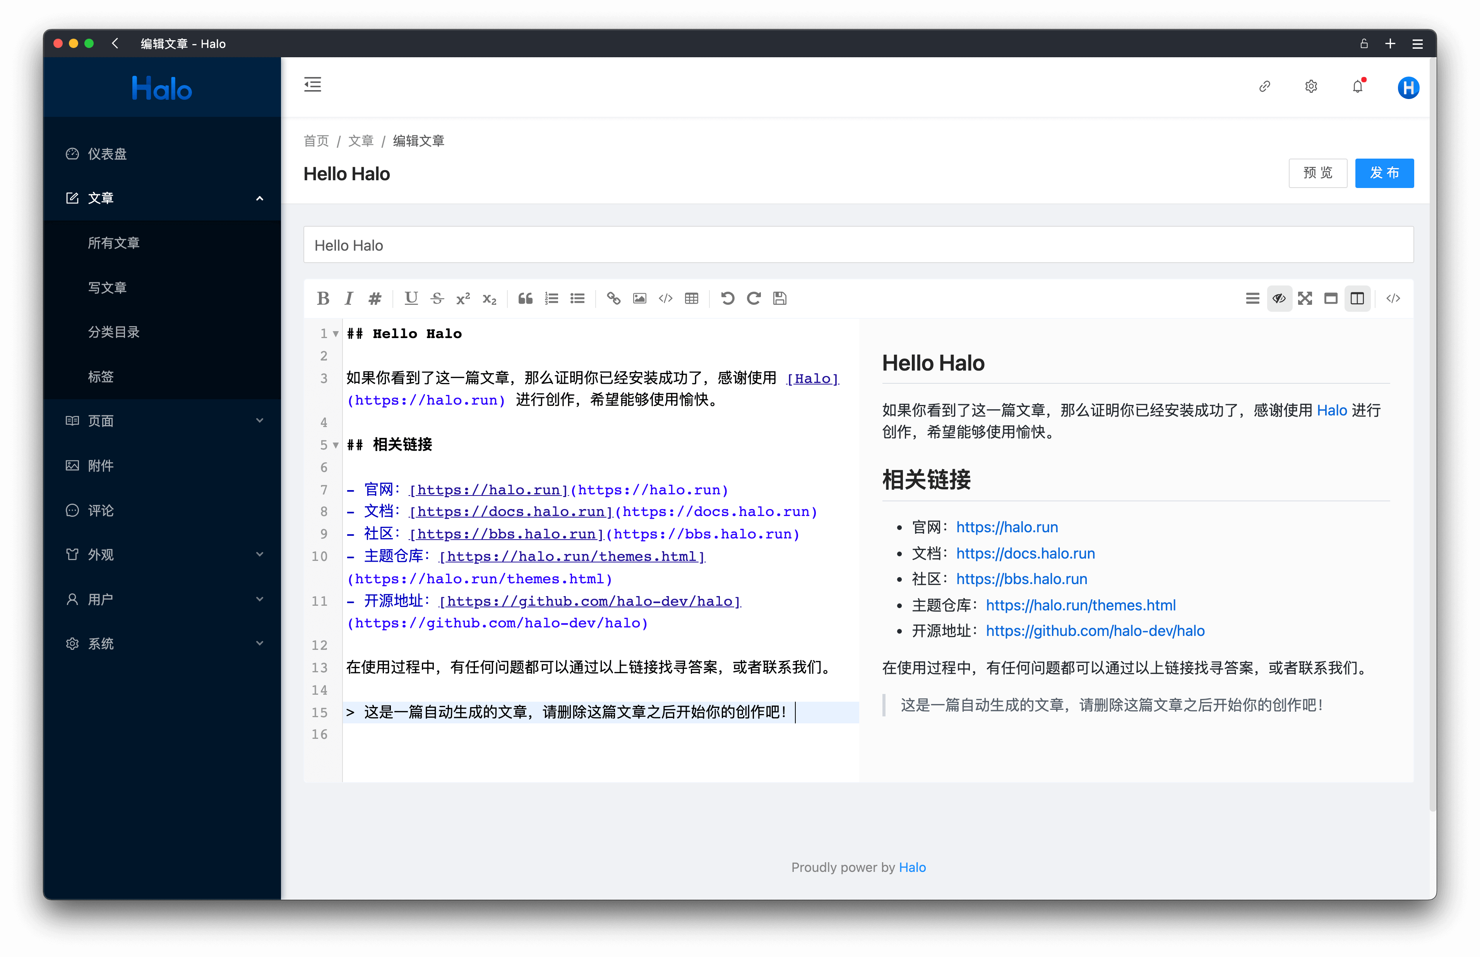This screenshot has width=1480, height=957.
Task: Expand the 用户 sidebar menu
Action: pos(162,599)
